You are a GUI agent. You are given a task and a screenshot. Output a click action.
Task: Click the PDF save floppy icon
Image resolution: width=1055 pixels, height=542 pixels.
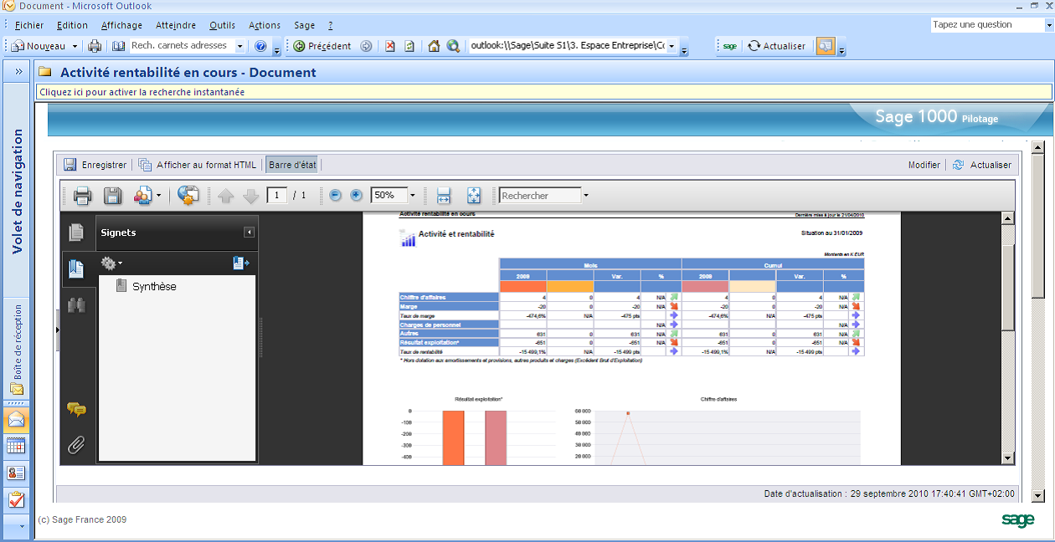(113, 196)
